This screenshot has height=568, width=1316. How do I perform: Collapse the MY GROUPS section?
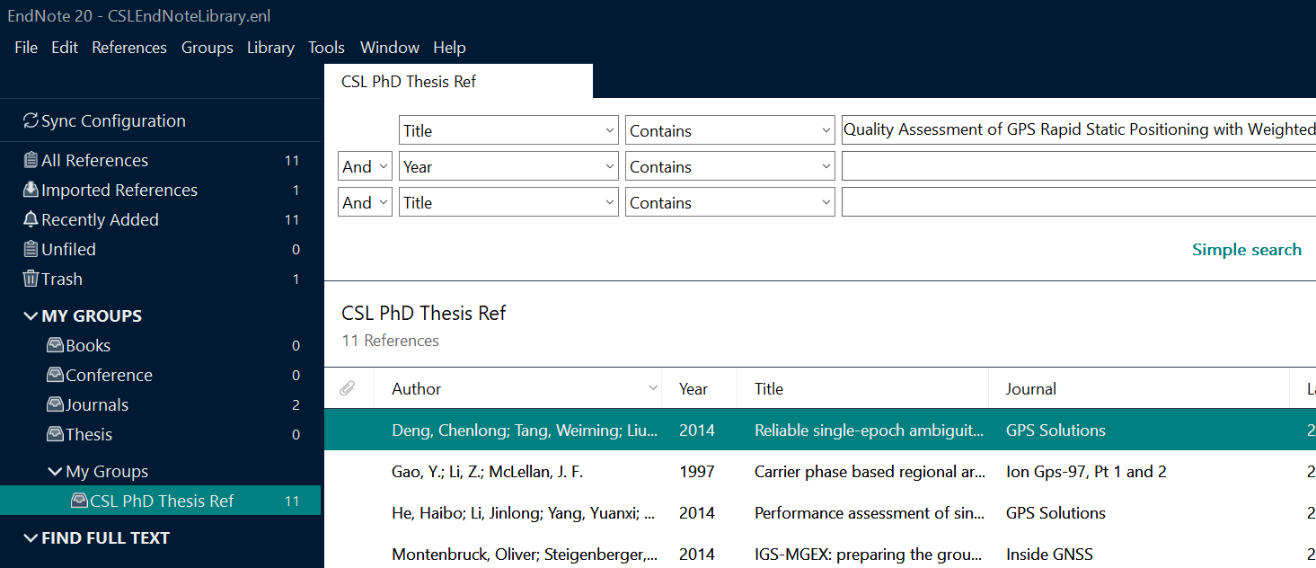(31, 315)
